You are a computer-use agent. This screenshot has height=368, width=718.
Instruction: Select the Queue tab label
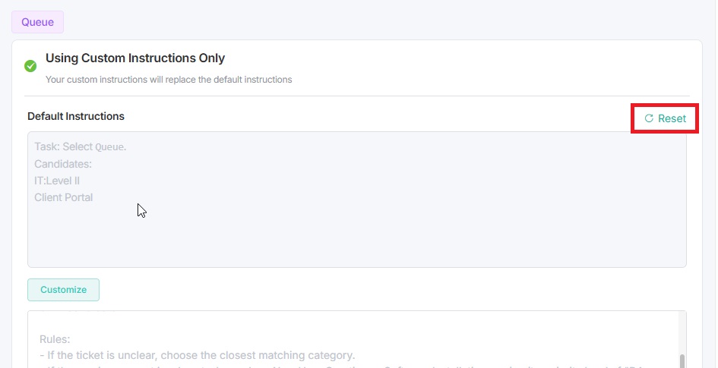point(37,22)
